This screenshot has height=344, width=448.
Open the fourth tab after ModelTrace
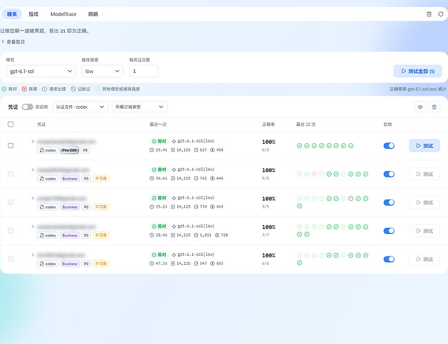93,14
